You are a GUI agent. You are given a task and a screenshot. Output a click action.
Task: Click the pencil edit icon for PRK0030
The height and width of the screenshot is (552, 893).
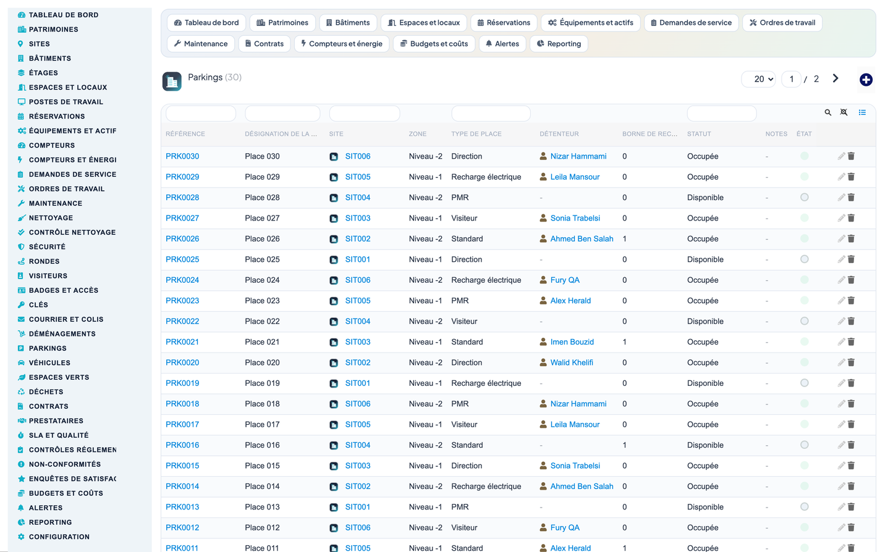[841, 156]
